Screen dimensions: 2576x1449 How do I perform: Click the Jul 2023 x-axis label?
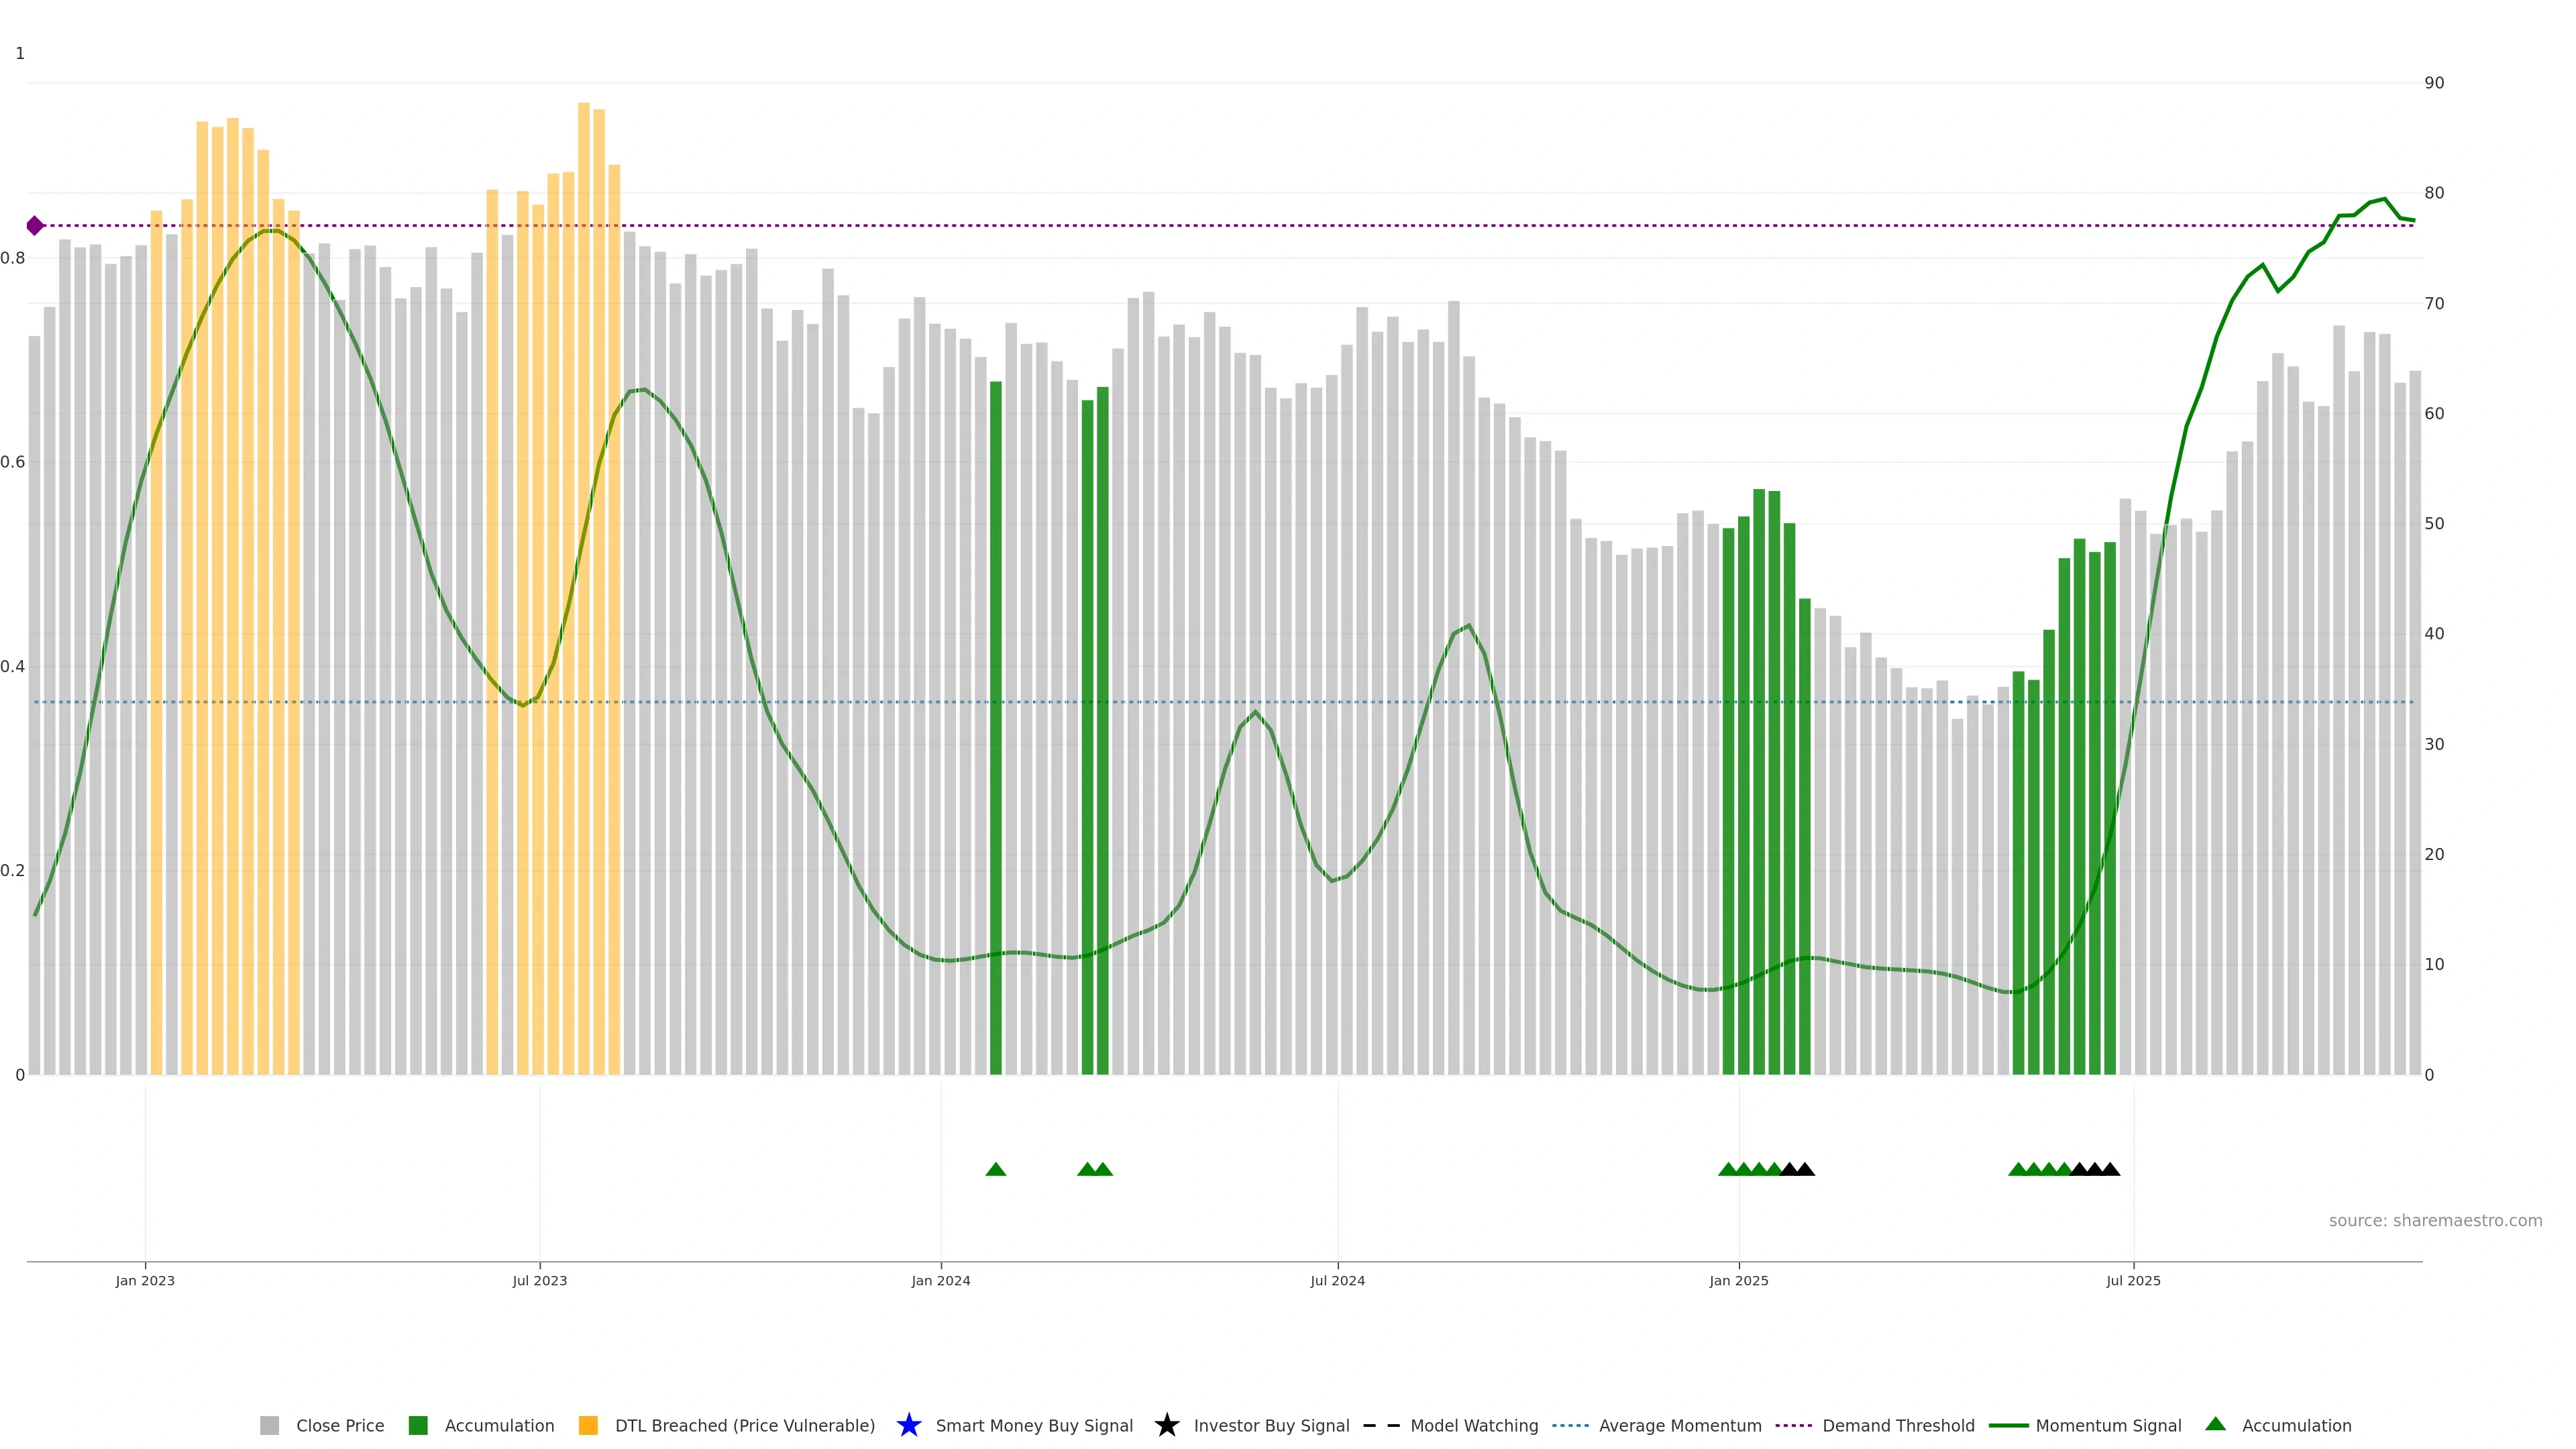coord(539,1280)
